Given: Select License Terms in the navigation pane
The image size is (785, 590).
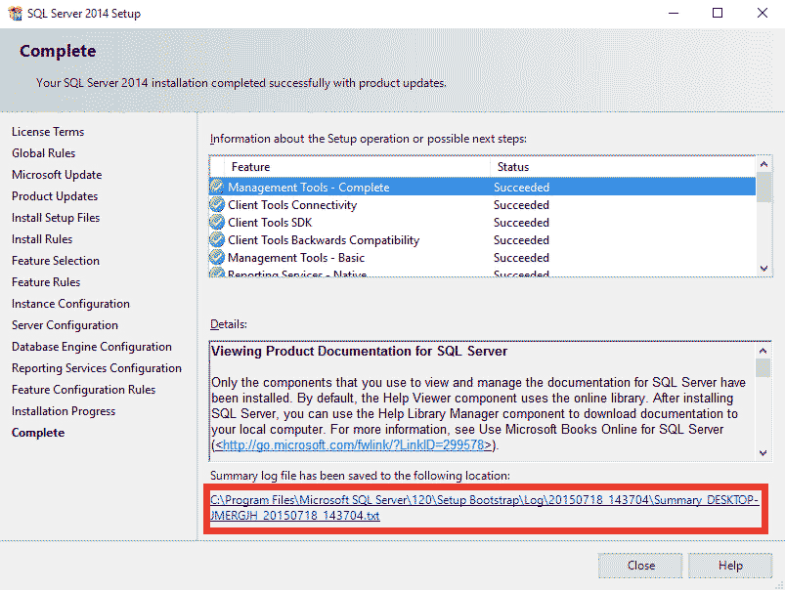Looking at the screenshot, I should click(47, 131).
